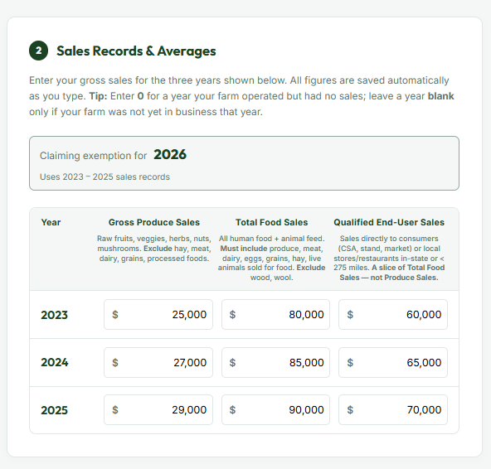Edit 2025 Total Food Sales field

click(275, 409)
